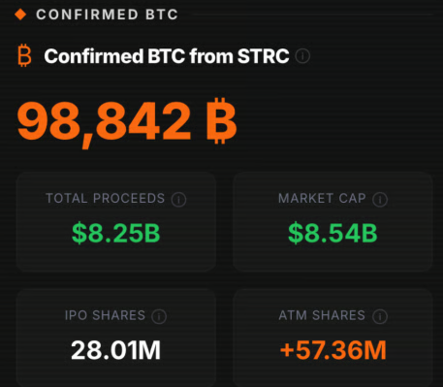Tap the ATM Shares info icon
This screenshot has height=387, width=443.
(x=380, y=316)
